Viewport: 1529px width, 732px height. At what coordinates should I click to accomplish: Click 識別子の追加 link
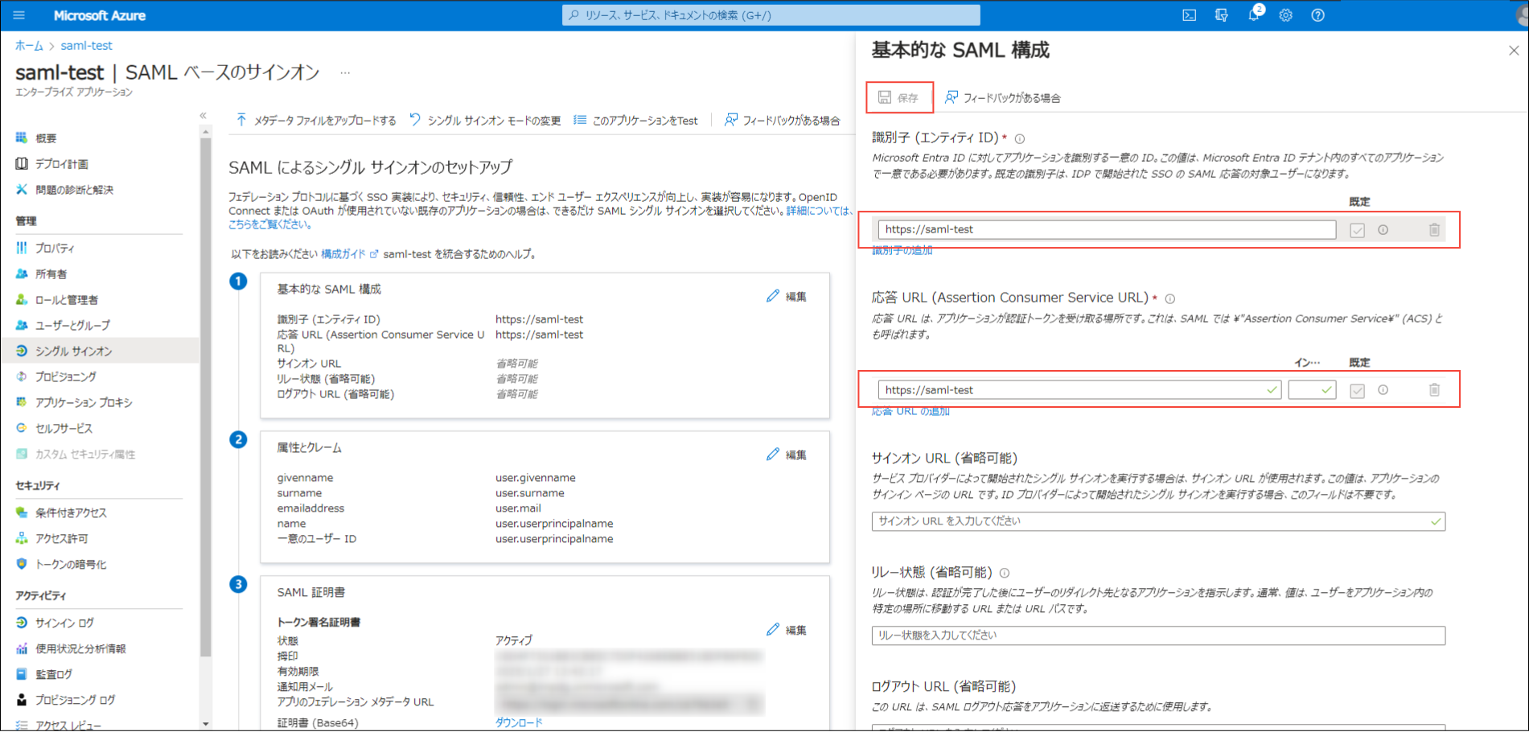[x=902, y=251]
